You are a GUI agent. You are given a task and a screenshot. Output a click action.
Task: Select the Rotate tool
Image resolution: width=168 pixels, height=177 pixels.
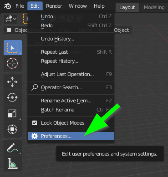coord(12,97)
